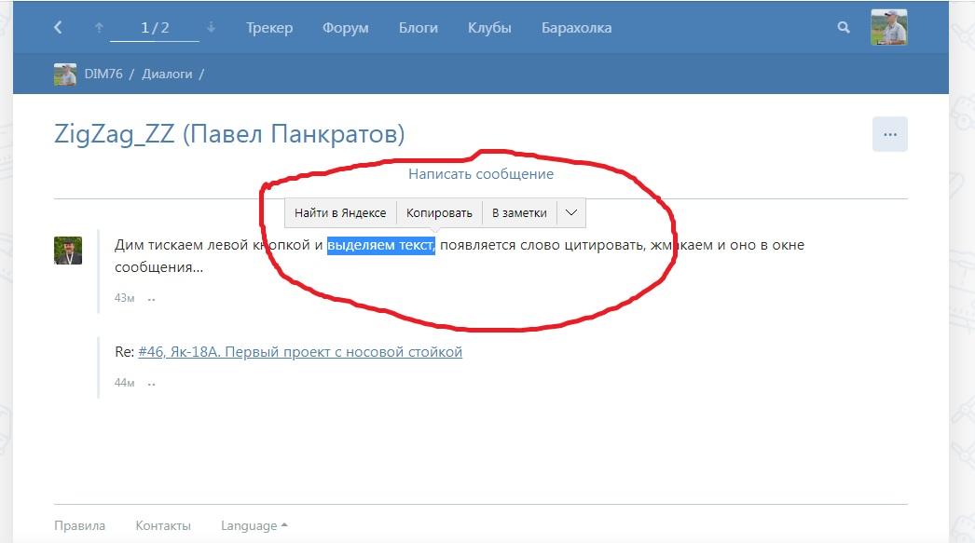
Task: Go to previous item with up arrow
Action: [x=99, y=28]
